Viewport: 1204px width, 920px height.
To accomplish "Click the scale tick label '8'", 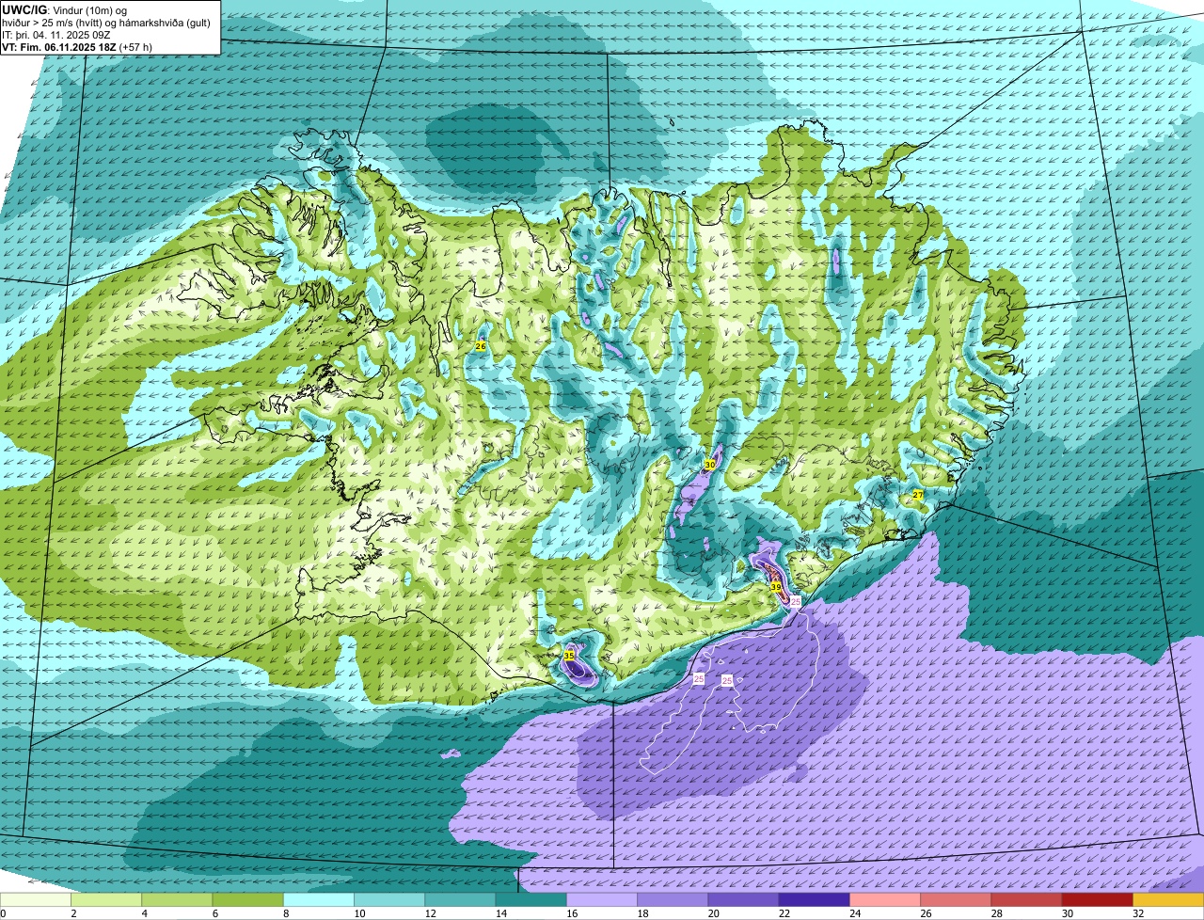I will 285,913.
